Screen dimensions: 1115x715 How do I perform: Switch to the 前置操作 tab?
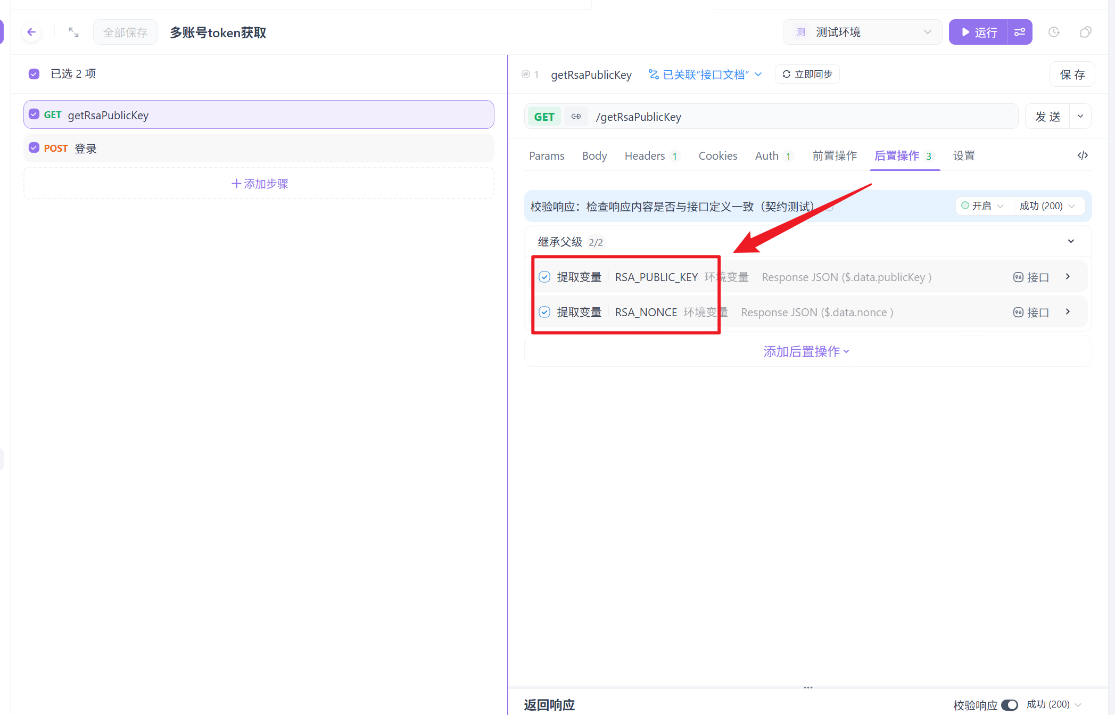click(x=834, y=156)
